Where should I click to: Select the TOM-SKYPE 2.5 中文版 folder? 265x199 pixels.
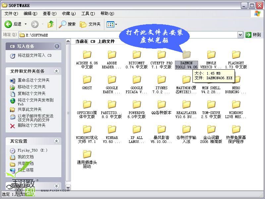pyautogui.click(x=211, y=109)
